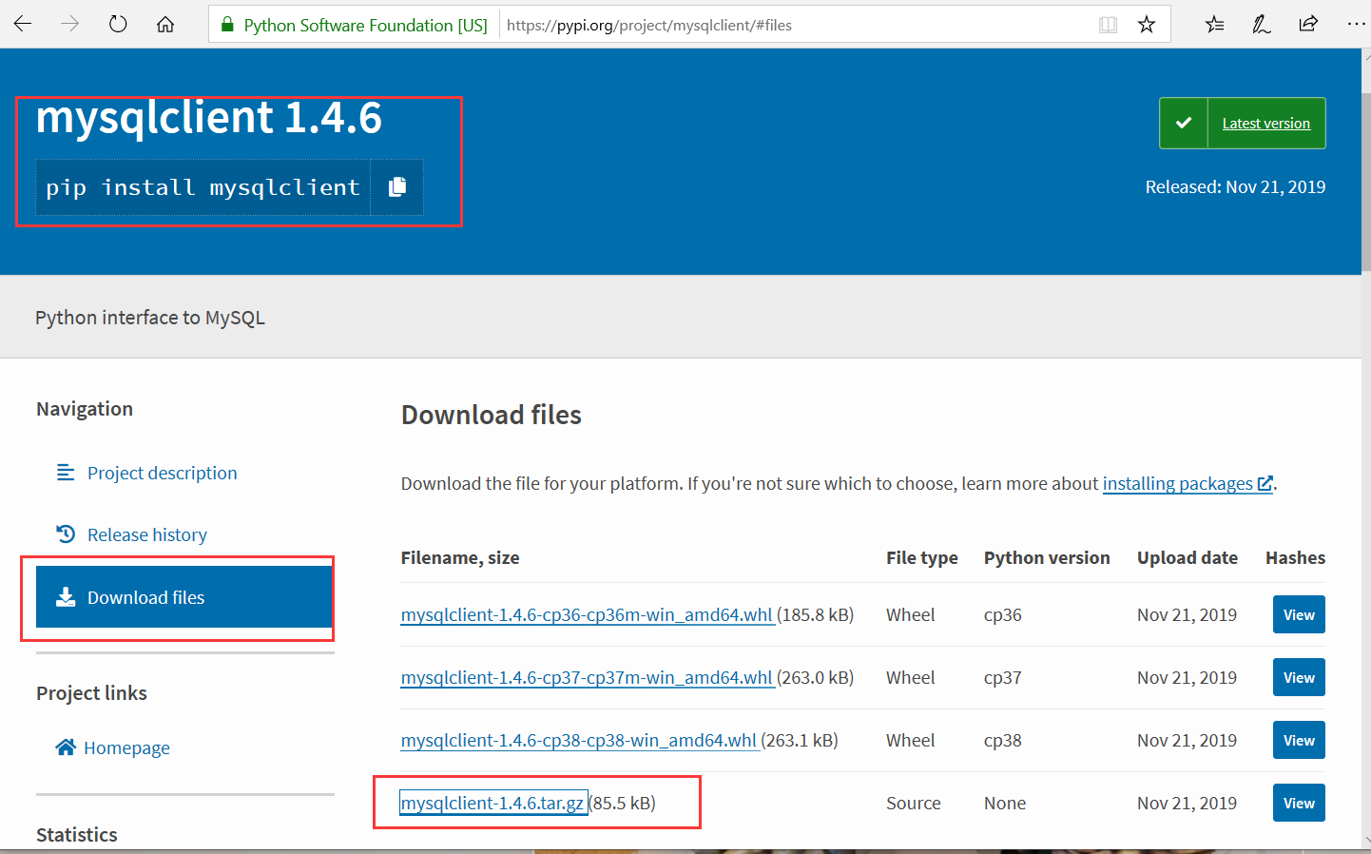1371x854 pixels.
Task: Click the Project links sidebar heading
Action: (91, 692)
